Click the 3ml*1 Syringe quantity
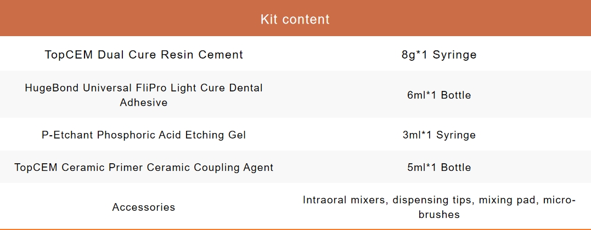The image size is (591, 230). [x=438, y=135]
